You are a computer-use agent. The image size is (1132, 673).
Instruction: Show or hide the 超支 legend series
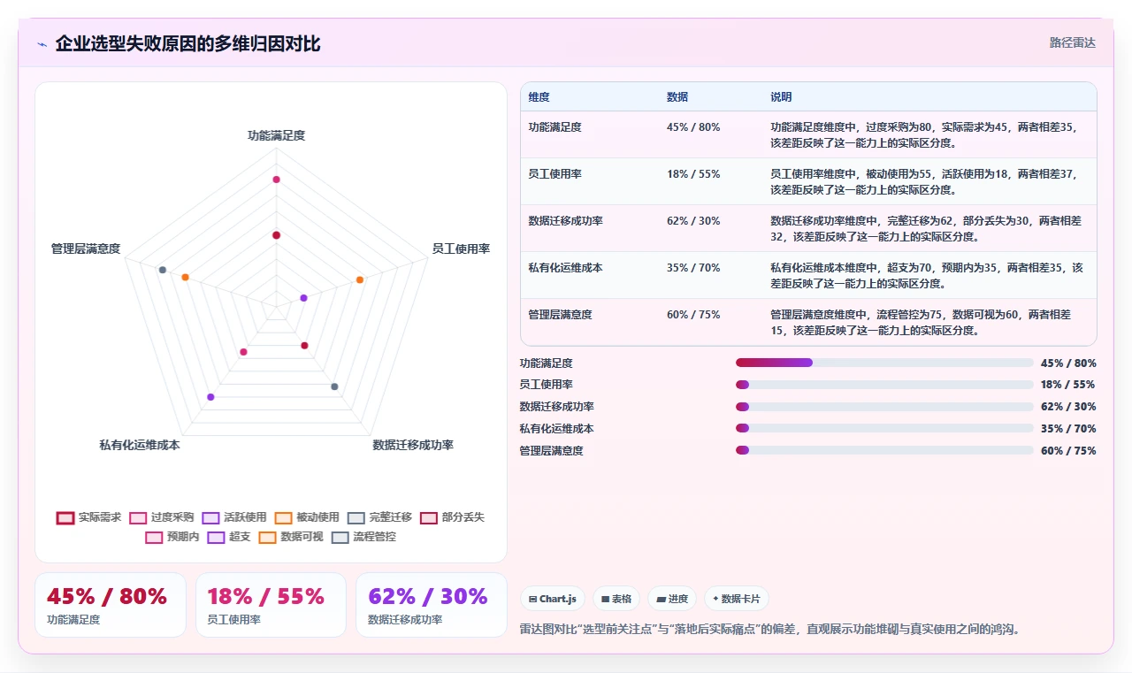point(229,537)
